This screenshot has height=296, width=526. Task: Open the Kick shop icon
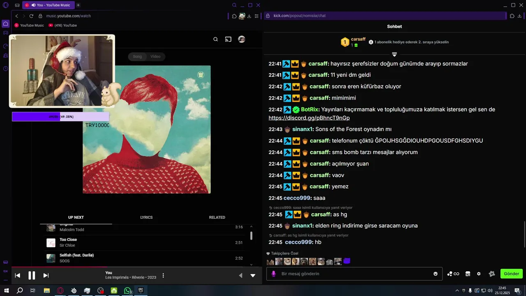coord(468,274)
